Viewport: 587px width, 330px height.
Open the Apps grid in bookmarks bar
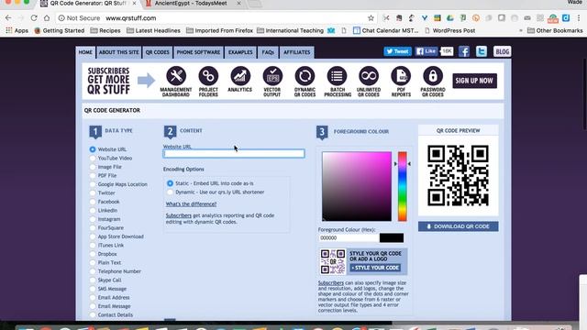tap(17, 30)
